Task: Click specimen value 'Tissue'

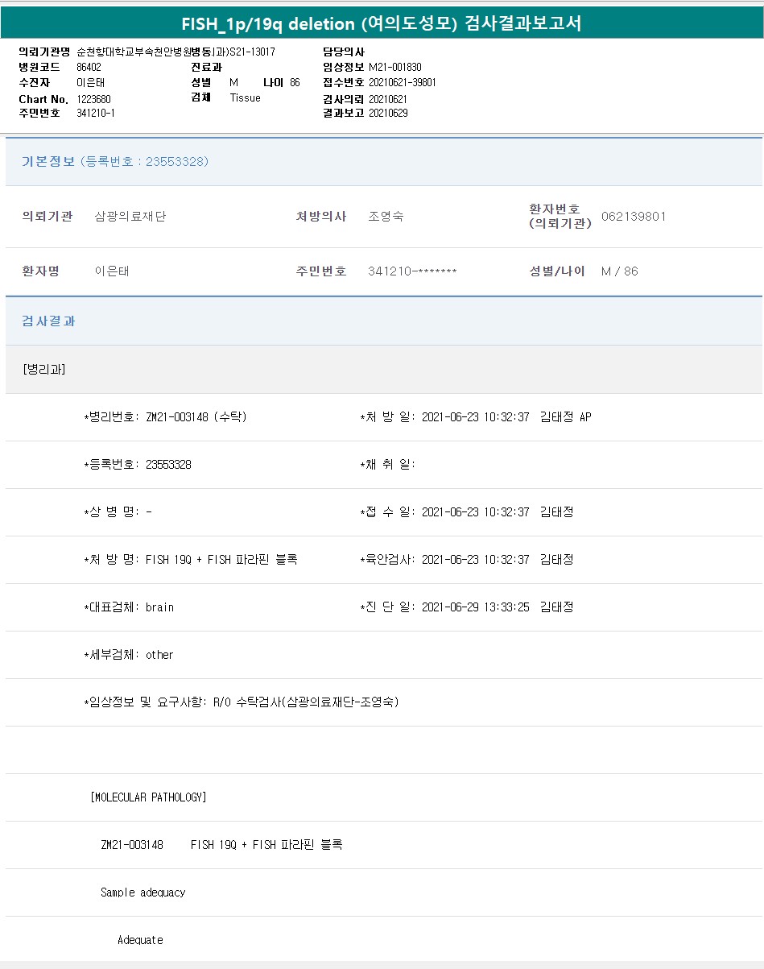Action: point(246,97)
